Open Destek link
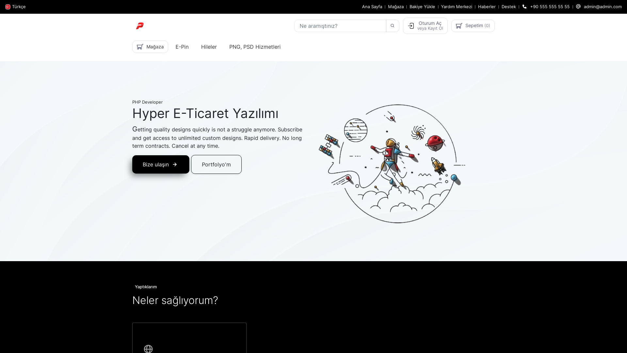This screenshot has height=353, width=627. [509, 7]
